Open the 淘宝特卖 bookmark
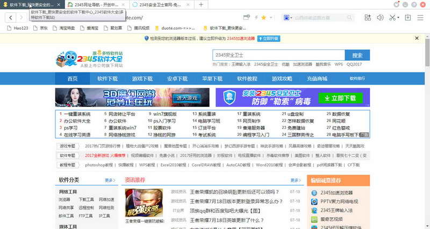This screenshot has height=229, width=430. pos(63,28)
